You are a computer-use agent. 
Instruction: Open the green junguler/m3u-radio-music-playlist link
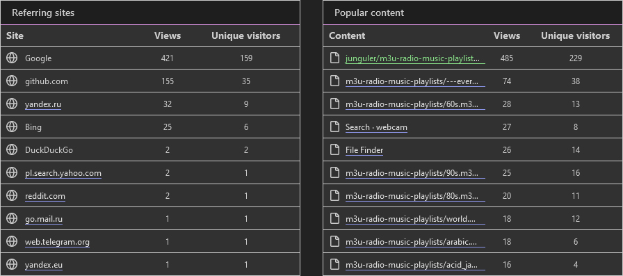(x=415, y=58)
